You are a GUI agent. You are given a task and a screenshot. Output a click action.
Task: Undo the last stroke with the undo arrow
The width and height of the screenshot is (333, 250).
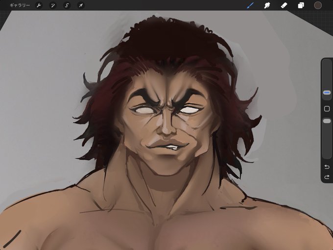pyautogui.click(x=327, y=167)
